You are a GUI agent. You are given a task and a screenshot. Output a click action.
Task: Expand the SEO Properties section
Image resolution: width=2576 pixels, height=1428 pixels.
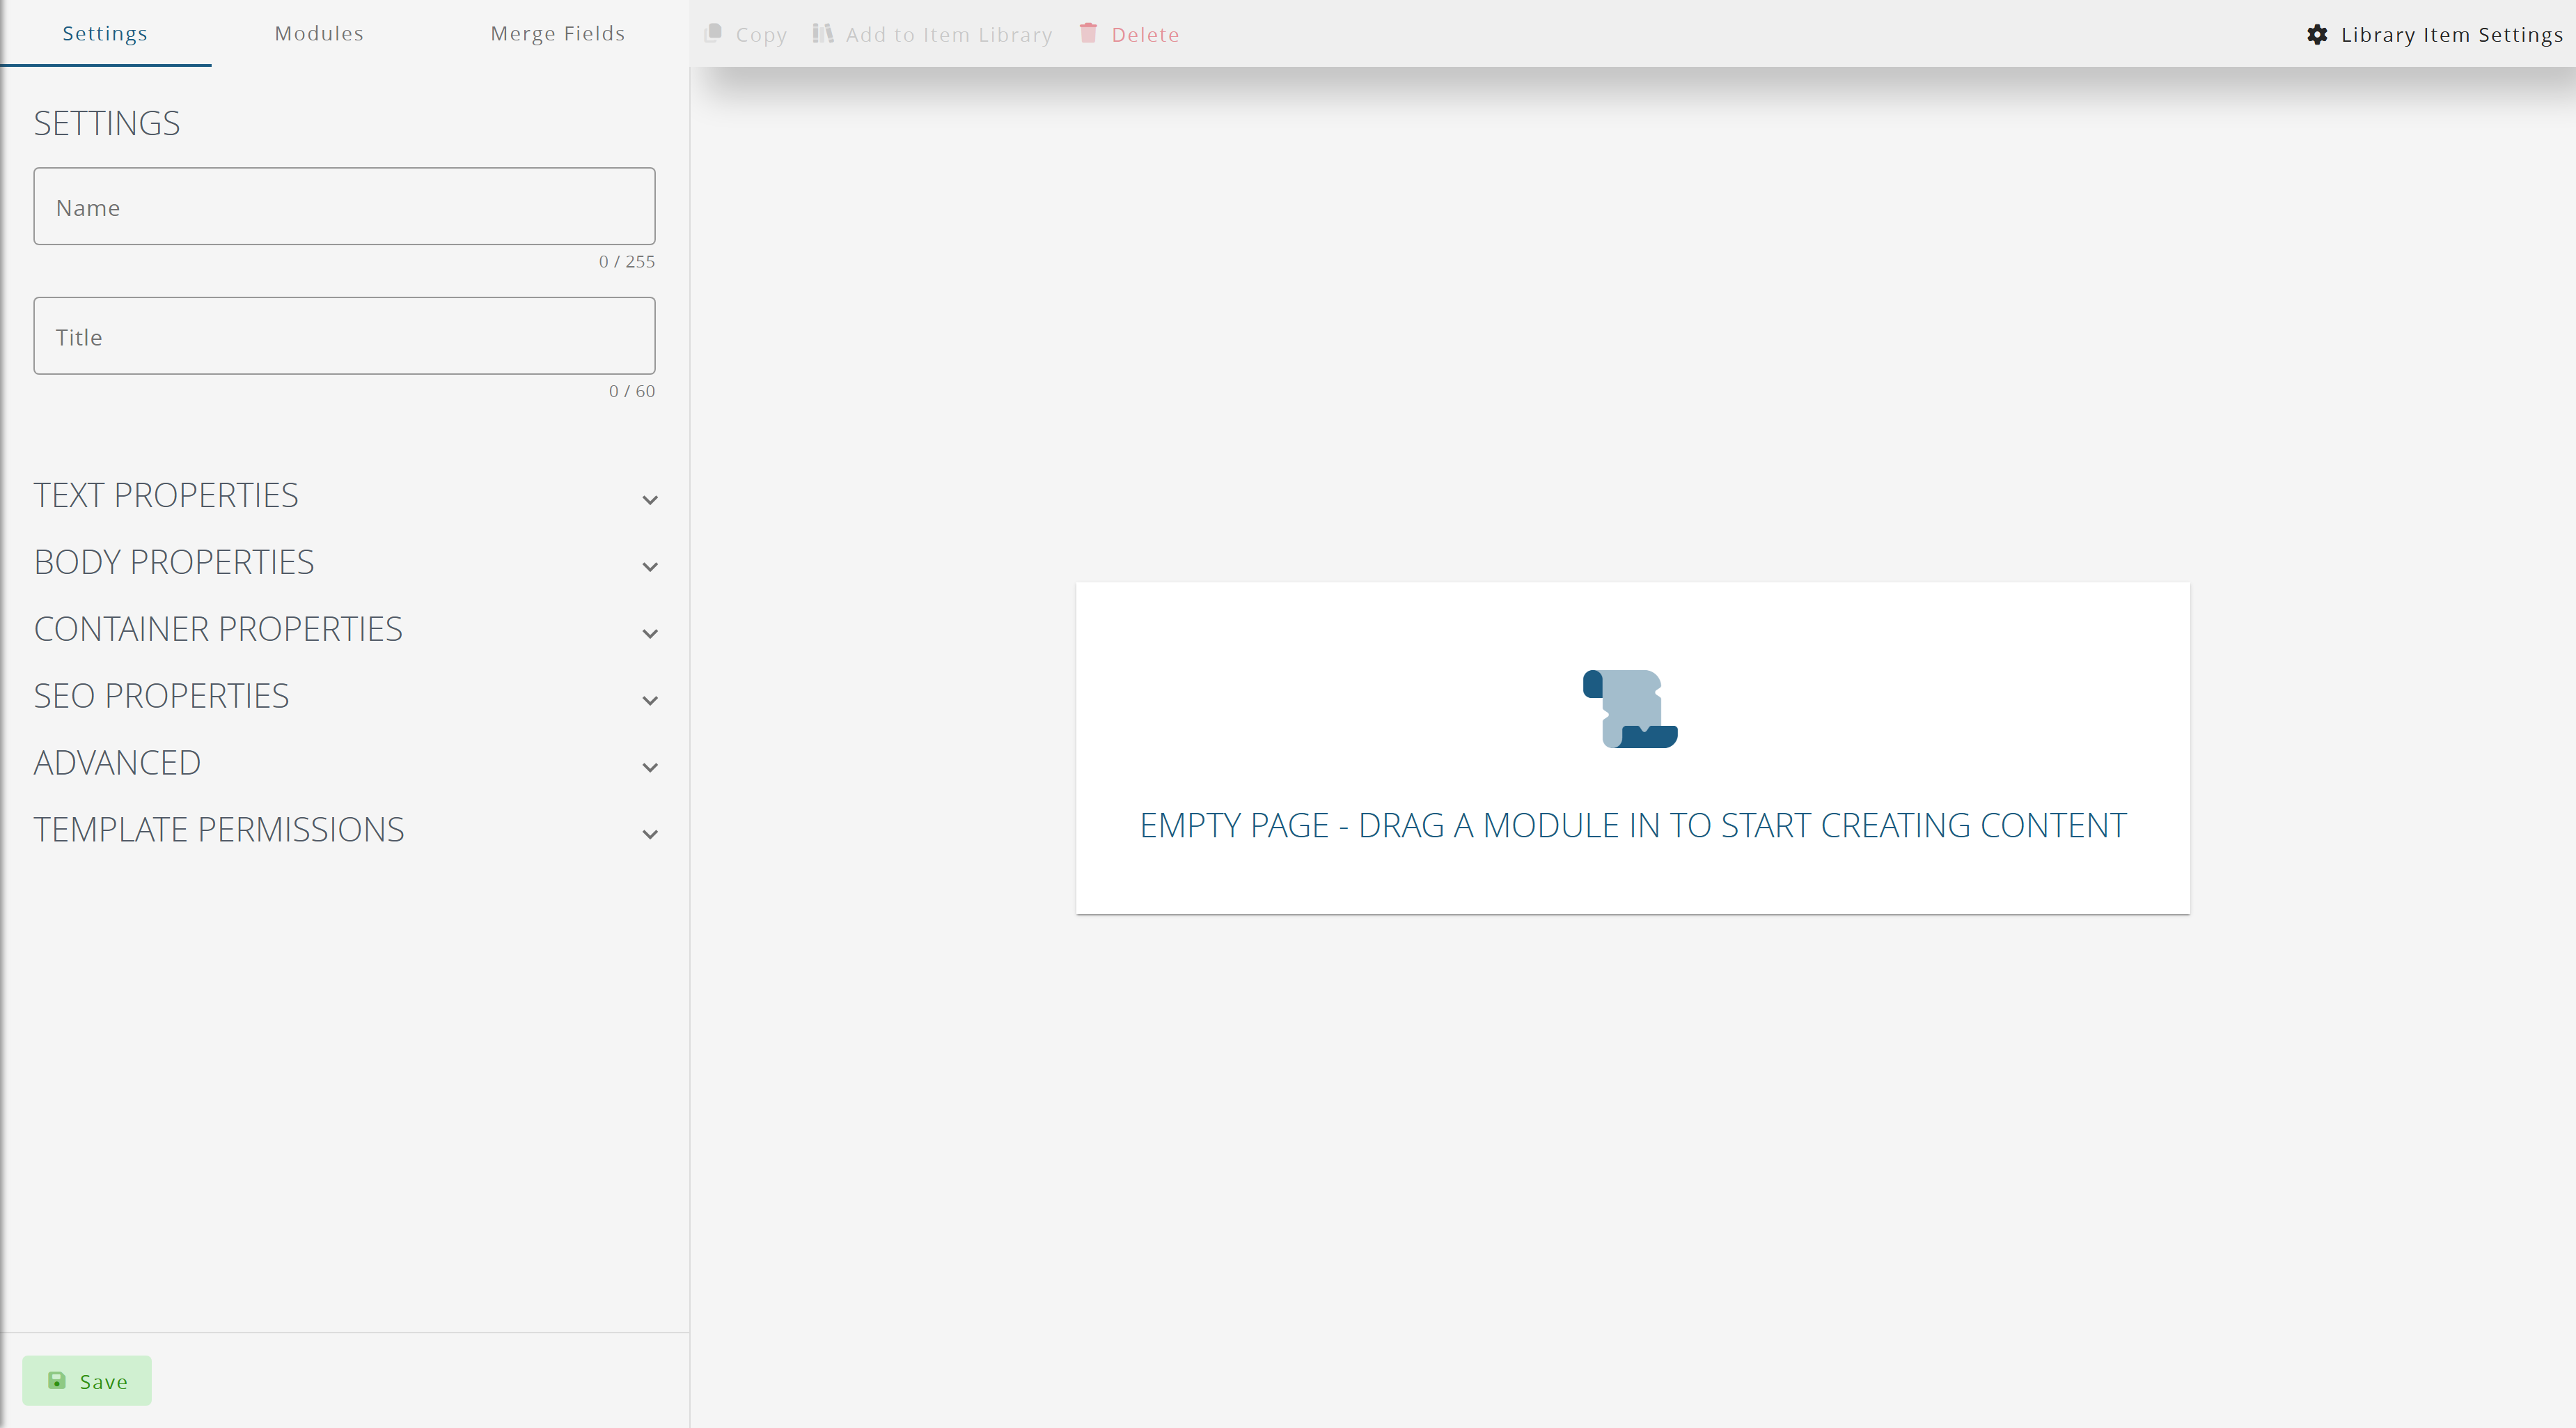[345, 697]
